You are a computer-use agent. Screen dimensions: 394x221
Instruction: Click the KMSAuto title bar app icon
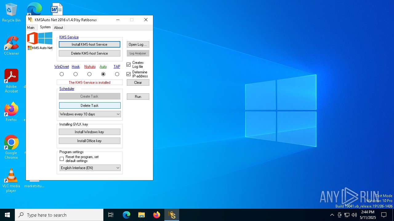tap(30, 20)
